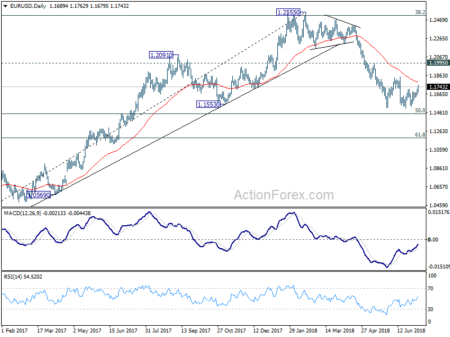
Task: Click the 1.19950 level price tag
Action: tap(438, 63)
